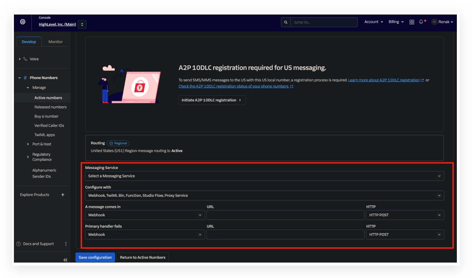Click the search magnifier icon in top bar
Screen dimensions: 472x278
286,22
